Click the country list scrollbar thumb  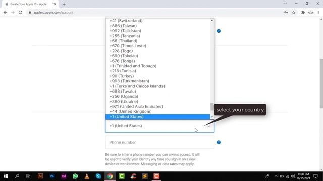pos(212,107)
